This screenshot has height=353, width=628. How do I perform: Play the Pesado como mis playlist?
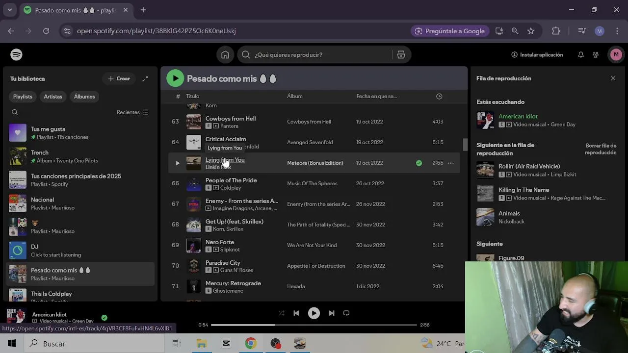[x=175, y=78]
